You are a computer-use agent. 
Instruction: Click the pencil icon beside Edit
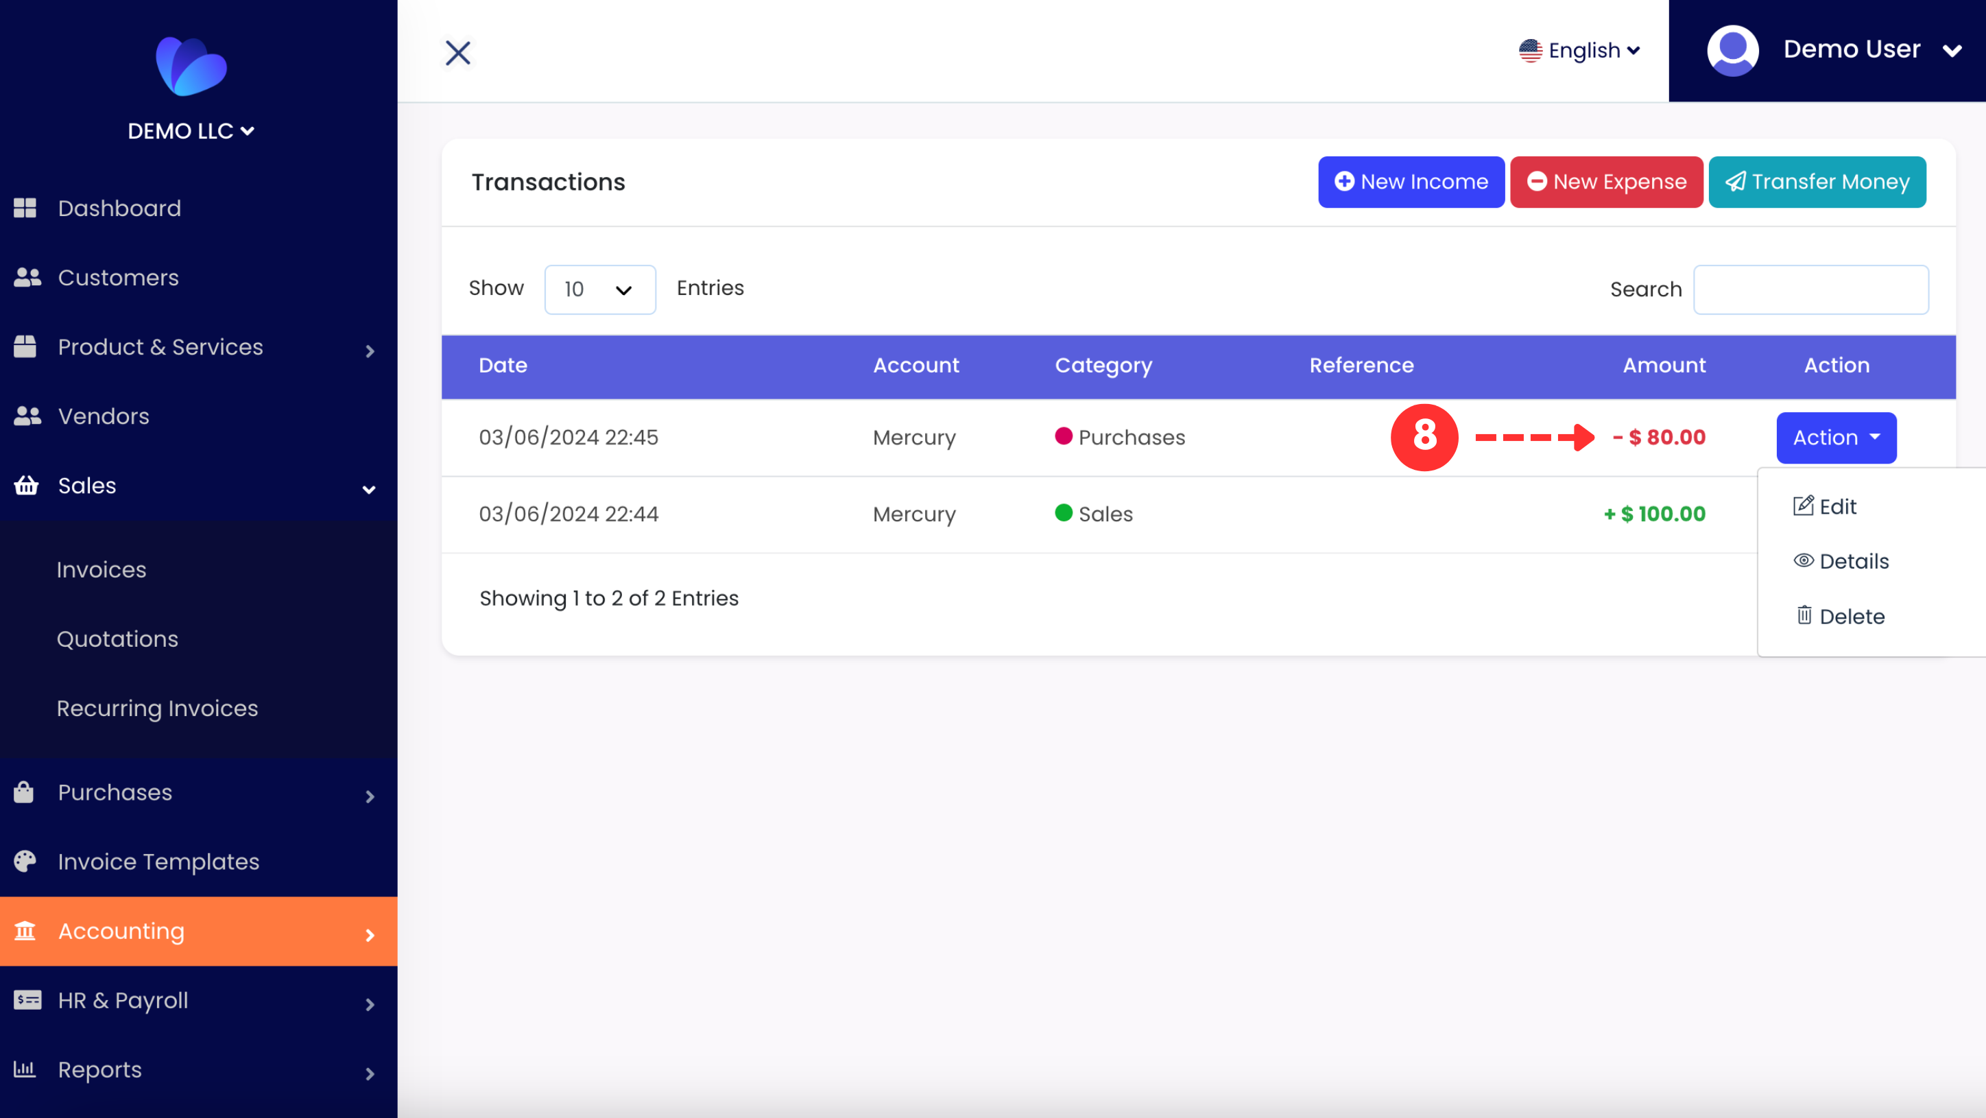pos(1802,506)
